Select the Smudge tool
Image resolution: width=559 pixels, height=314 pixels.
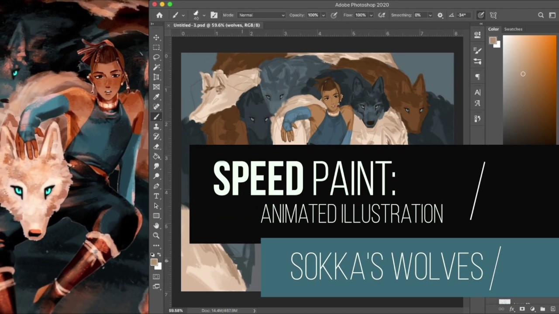[x=156, y=166]
